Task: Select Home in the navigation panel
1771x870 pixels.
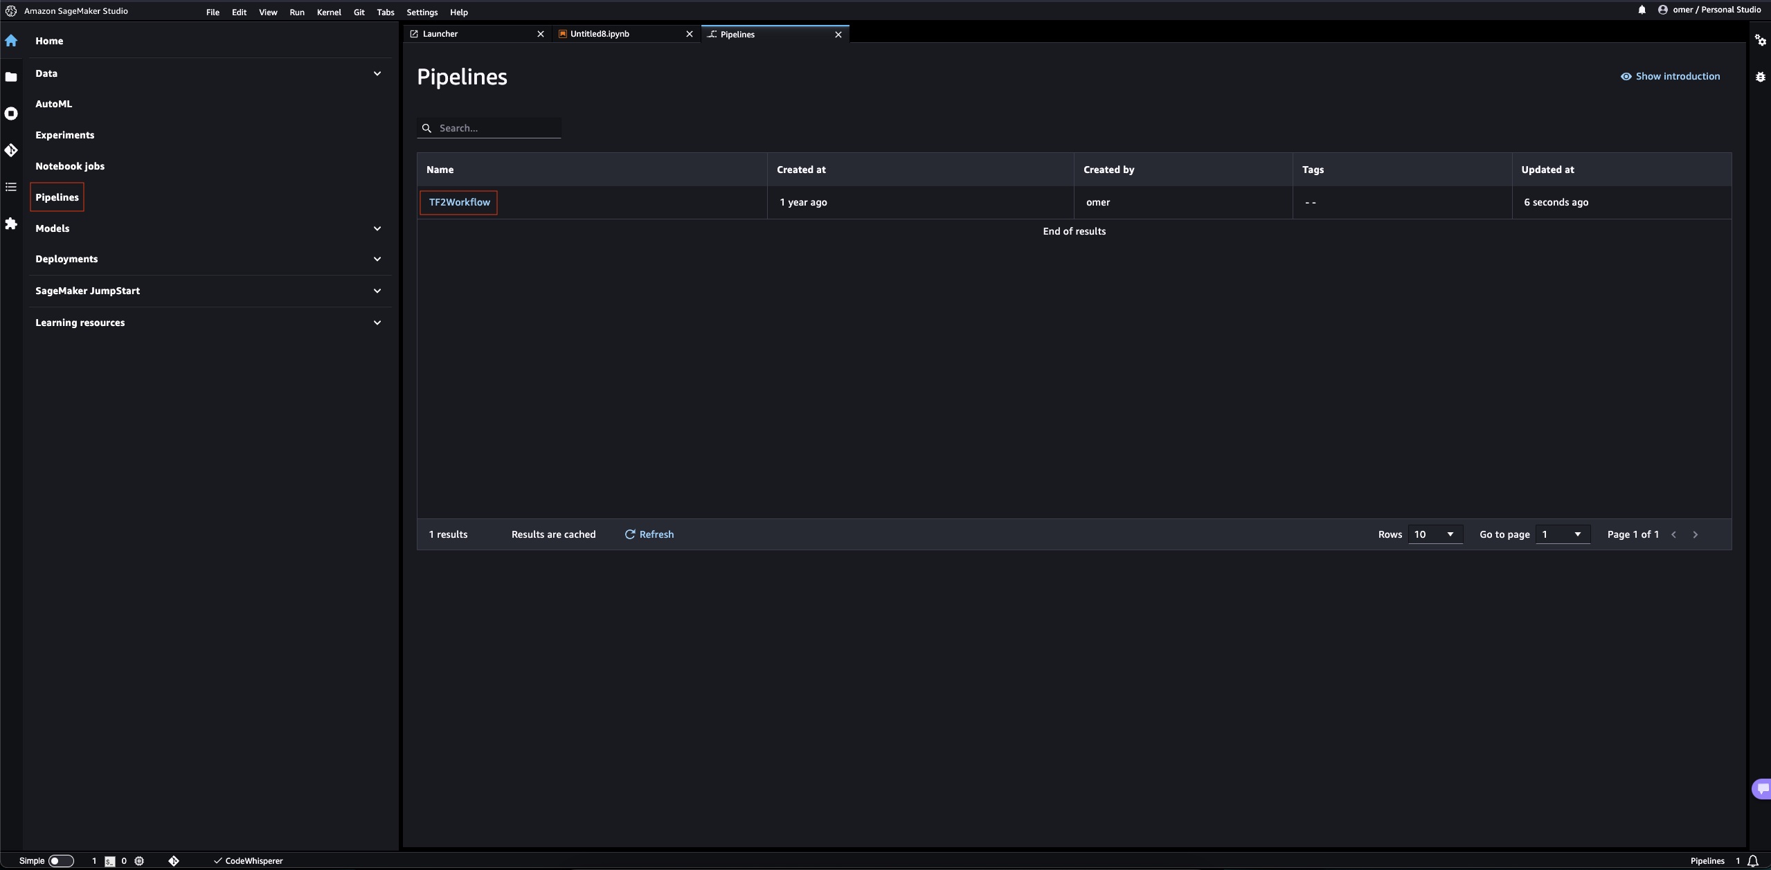Action: point(49,41)
